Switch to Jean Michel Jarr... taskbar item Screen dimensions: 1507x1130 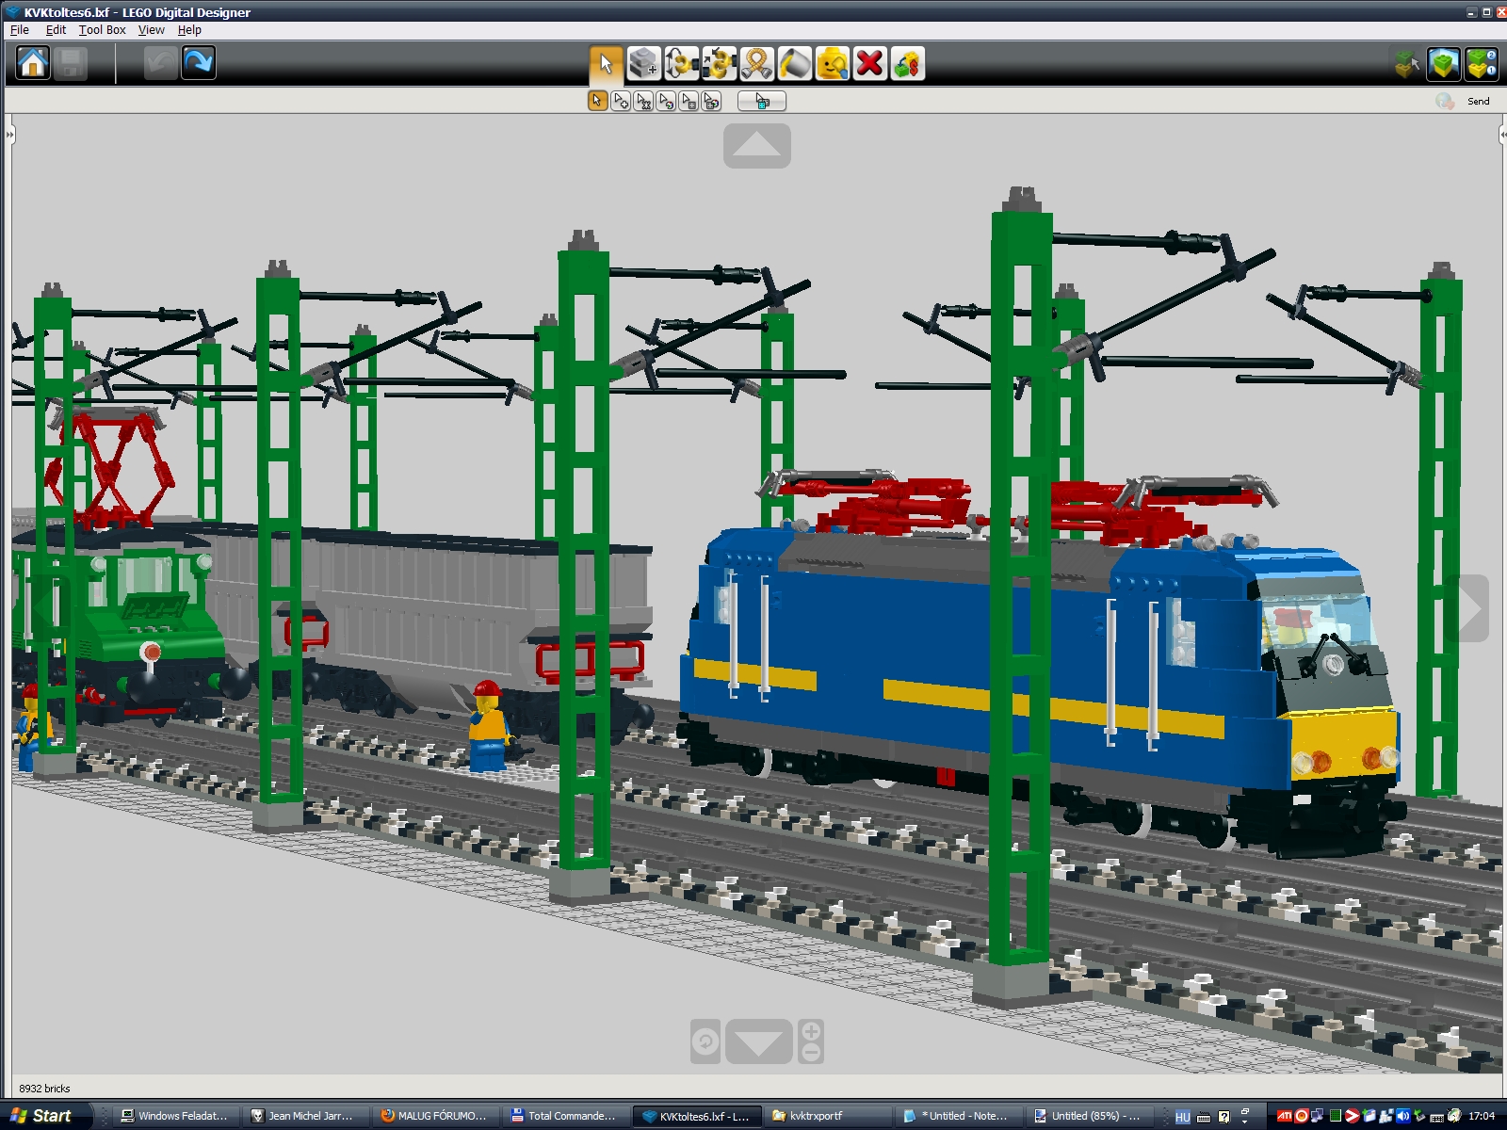pos(303,1116)
